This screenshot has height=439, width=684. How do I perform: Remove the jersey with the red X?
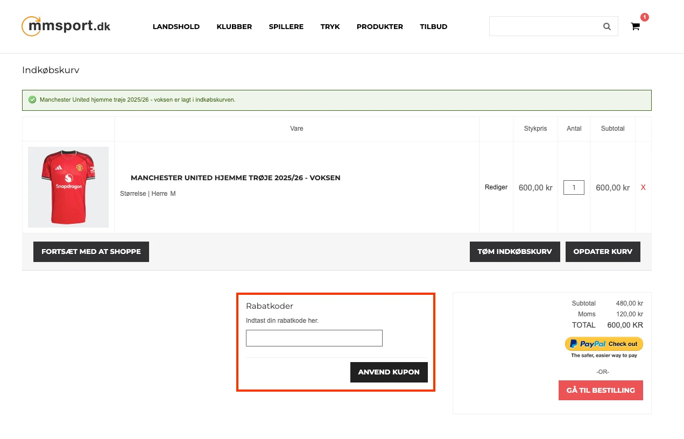[643, 187]
